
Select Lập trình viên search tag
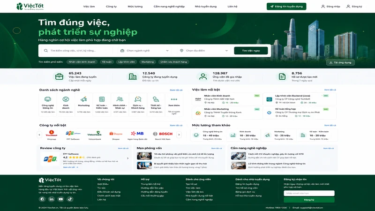click(x=127, y=62)
